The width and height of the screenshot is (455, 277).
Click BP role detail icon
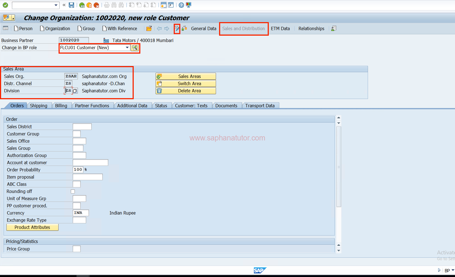[135, 48]
